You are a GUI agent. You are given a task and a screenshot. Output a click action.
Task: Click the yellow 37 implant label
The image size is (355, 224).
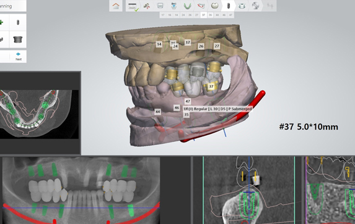tap(211, 86)
